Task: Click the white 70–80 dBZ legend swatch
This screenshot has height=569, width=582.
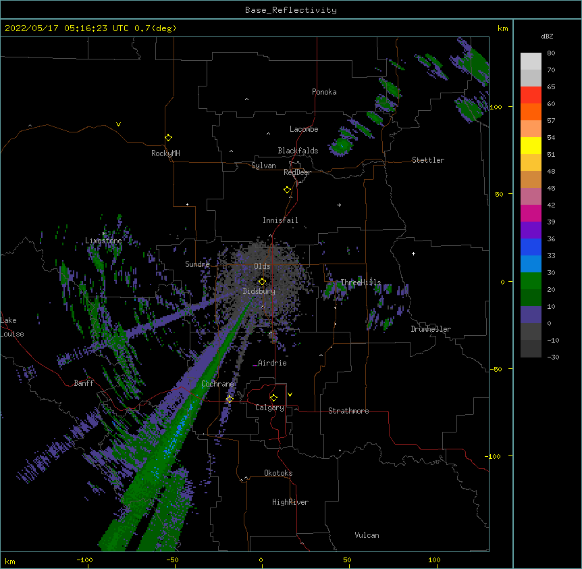Action: [531, 61]
